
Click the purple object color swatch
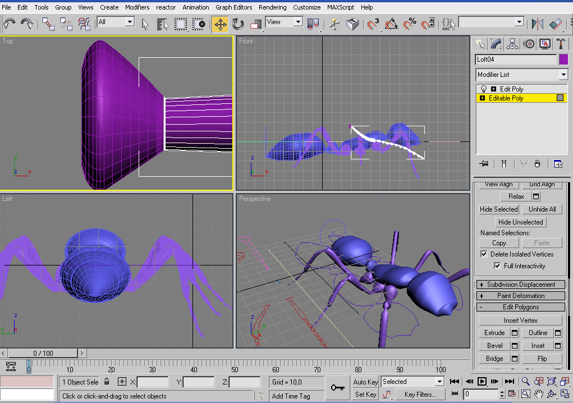563,59
